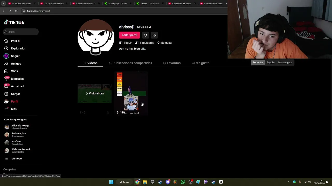Switch to Publicaciones compartidas tab

point(130,63)
